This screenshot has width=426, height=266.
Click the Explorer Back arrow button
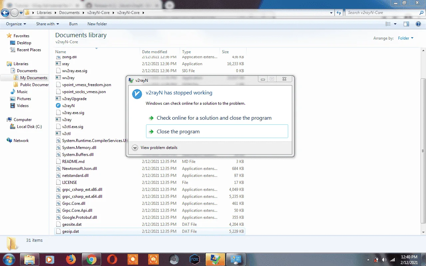tap(5, 13)
